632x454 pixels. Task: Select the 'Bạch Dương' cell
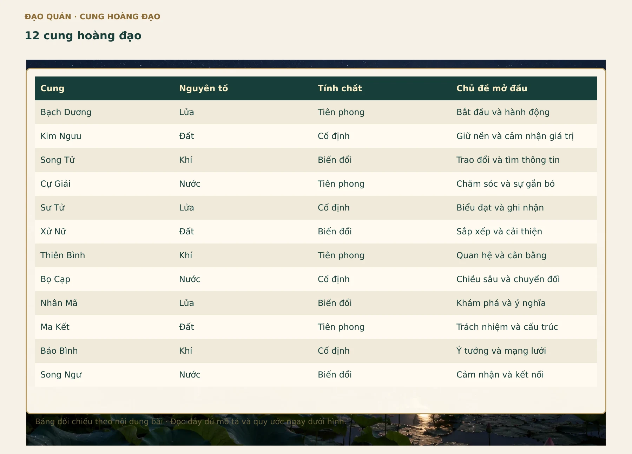[x=104, y=112]
